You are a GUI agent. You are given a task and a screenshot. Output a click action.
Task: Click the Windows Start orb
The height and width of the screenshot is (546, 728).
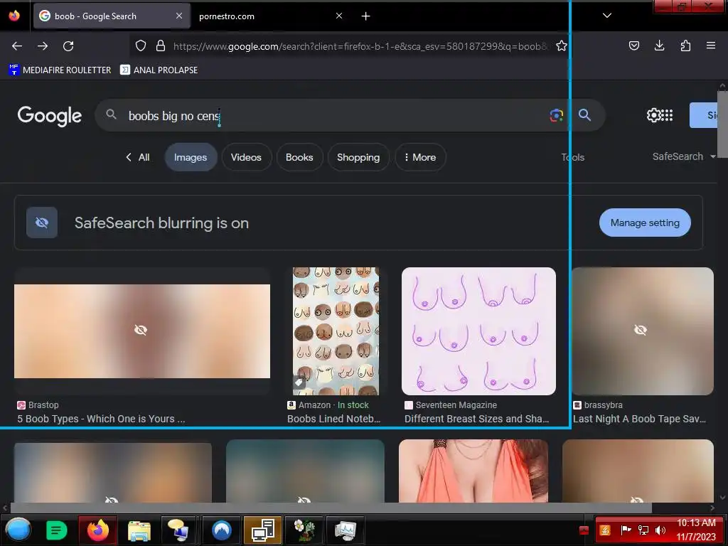[18, 530]
